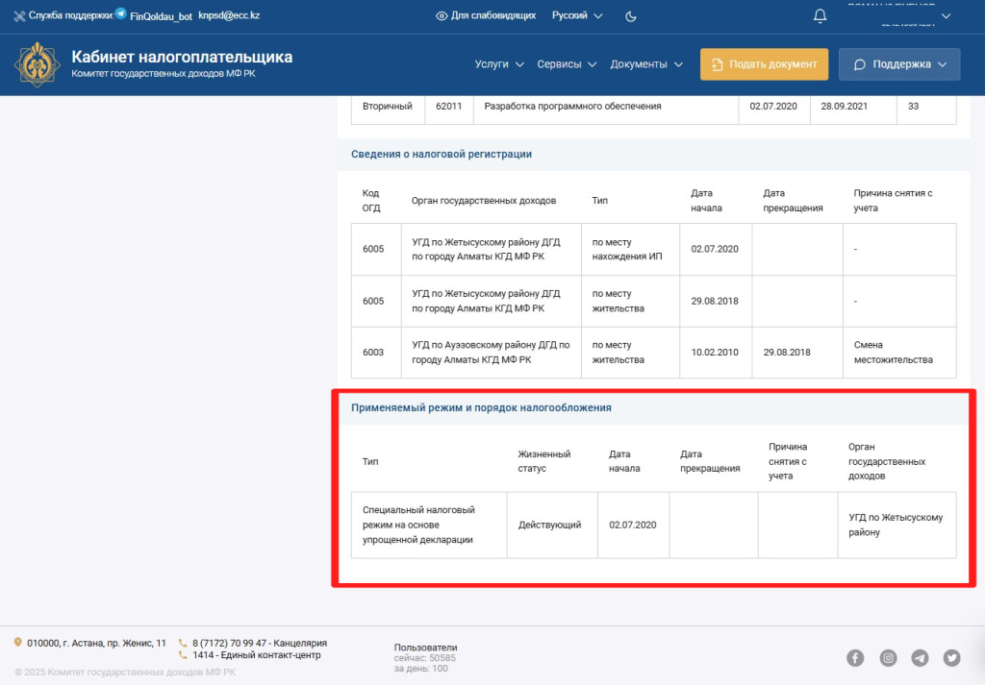The height and width of the screenshot is (685, 985).
Task: Open the Telegram channel from footer
Action: coord(921,658)
